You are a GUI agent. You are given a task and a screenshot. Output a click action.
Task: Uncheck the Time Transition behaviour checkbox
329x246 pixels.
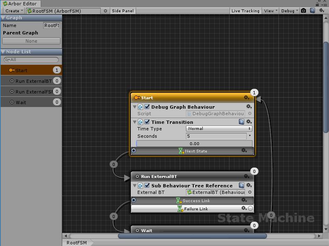(147, 122)
